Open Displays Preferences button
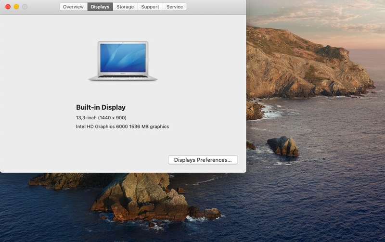Viewport: 385px width, 242px height. (203, 160)
